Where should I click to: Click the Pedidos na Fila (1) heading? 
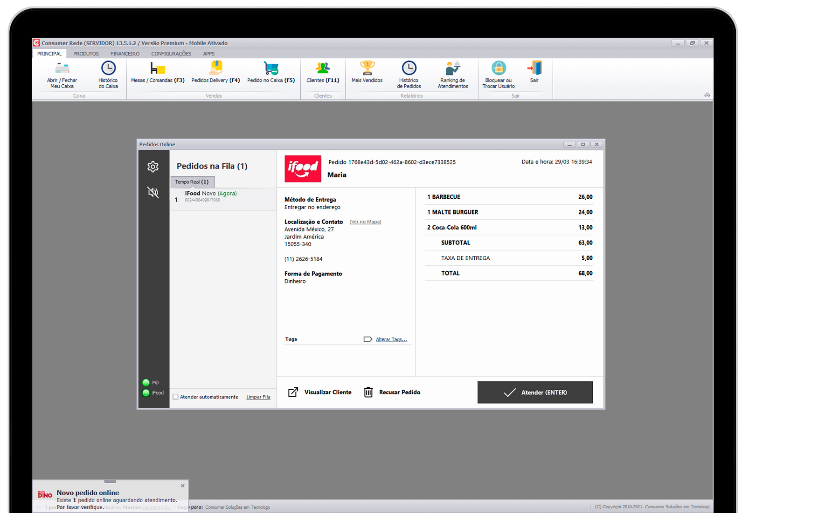(x=212, y=166)
